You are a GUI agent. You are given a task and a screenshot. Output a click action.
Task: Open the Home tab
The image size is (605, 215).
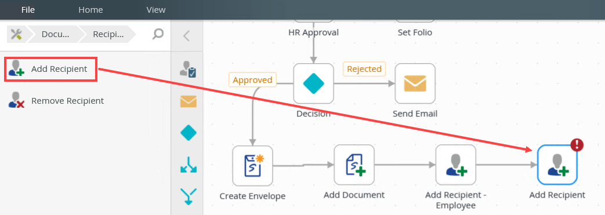click(90, 10)
